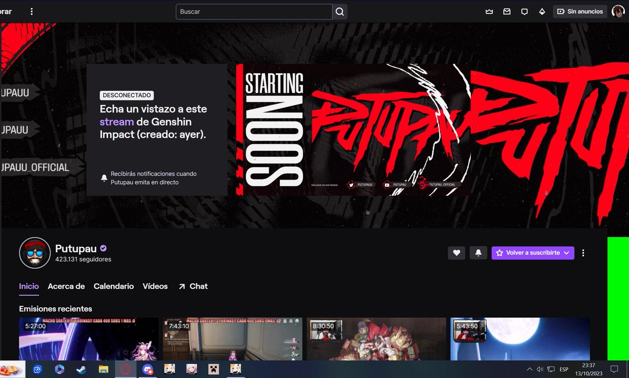Open the three-dot menu in top navigation

(31, 12)
